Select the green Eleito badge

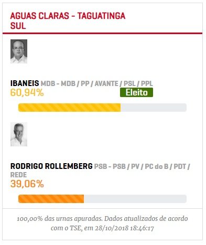pyautogui.click(x=136, y=92)
